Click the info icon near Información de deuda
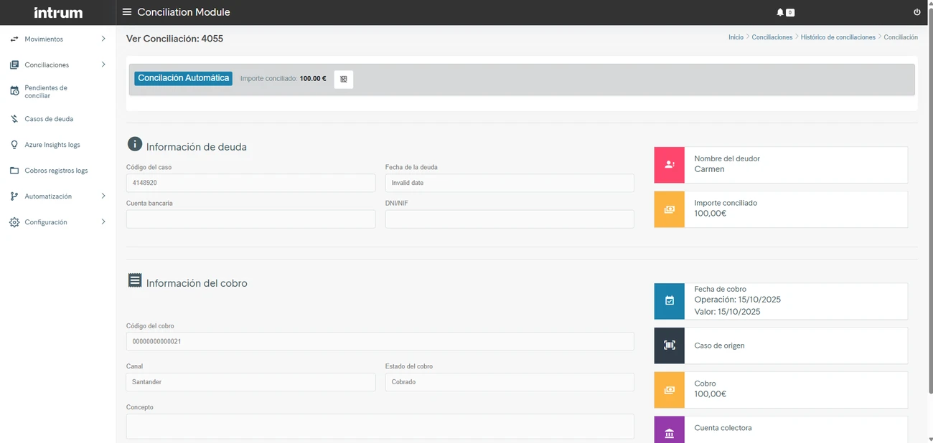The height and width of the screenshot is (443, 933). [x=135, y=144]
